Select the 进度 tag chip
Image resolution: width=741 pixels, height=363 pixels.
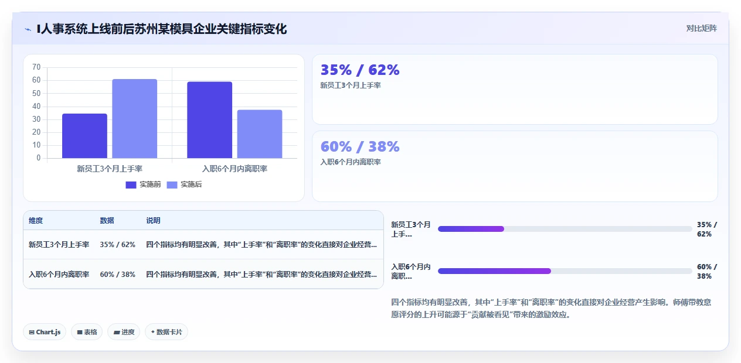124,332
